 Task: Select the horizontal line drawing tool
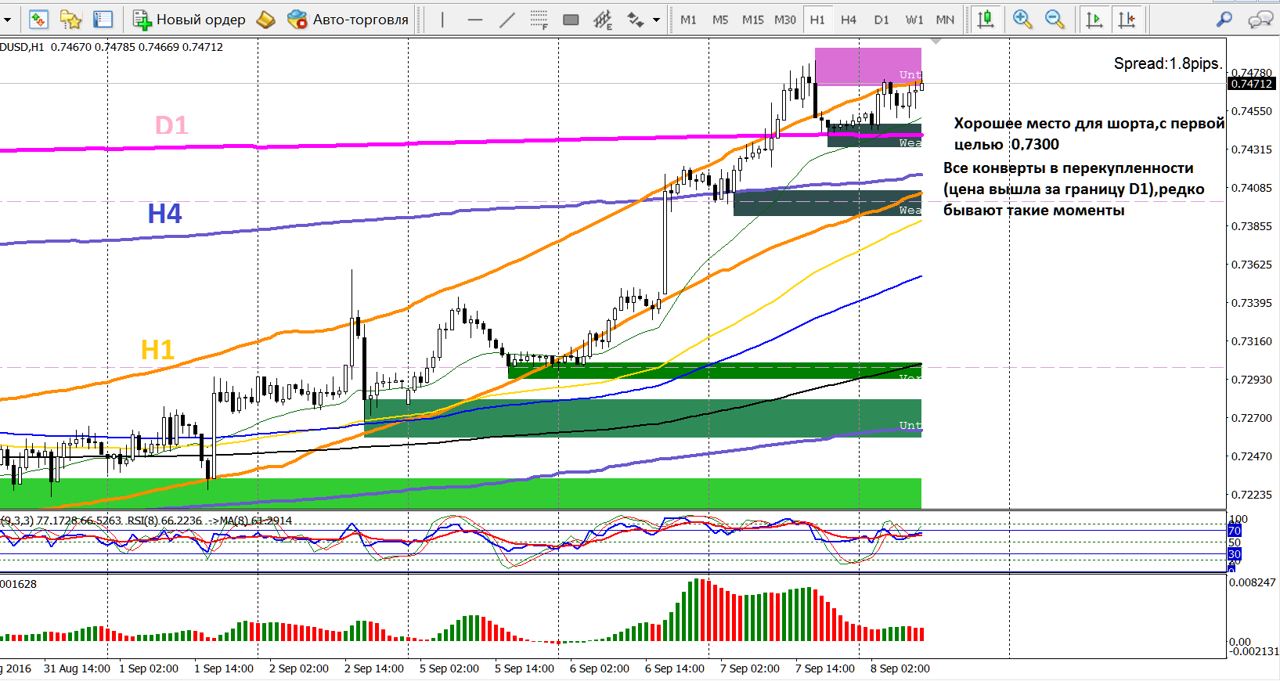tap(474, 20)
